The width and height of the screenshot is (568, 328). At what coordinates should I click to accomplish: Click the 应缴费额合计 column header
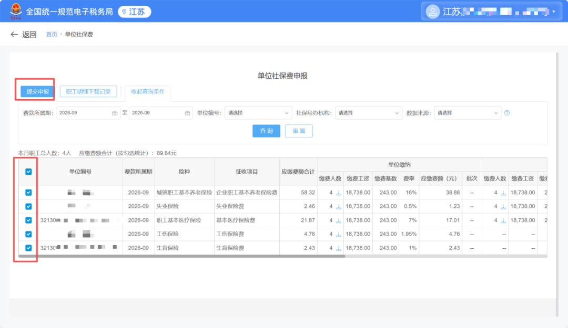point(298,172)
